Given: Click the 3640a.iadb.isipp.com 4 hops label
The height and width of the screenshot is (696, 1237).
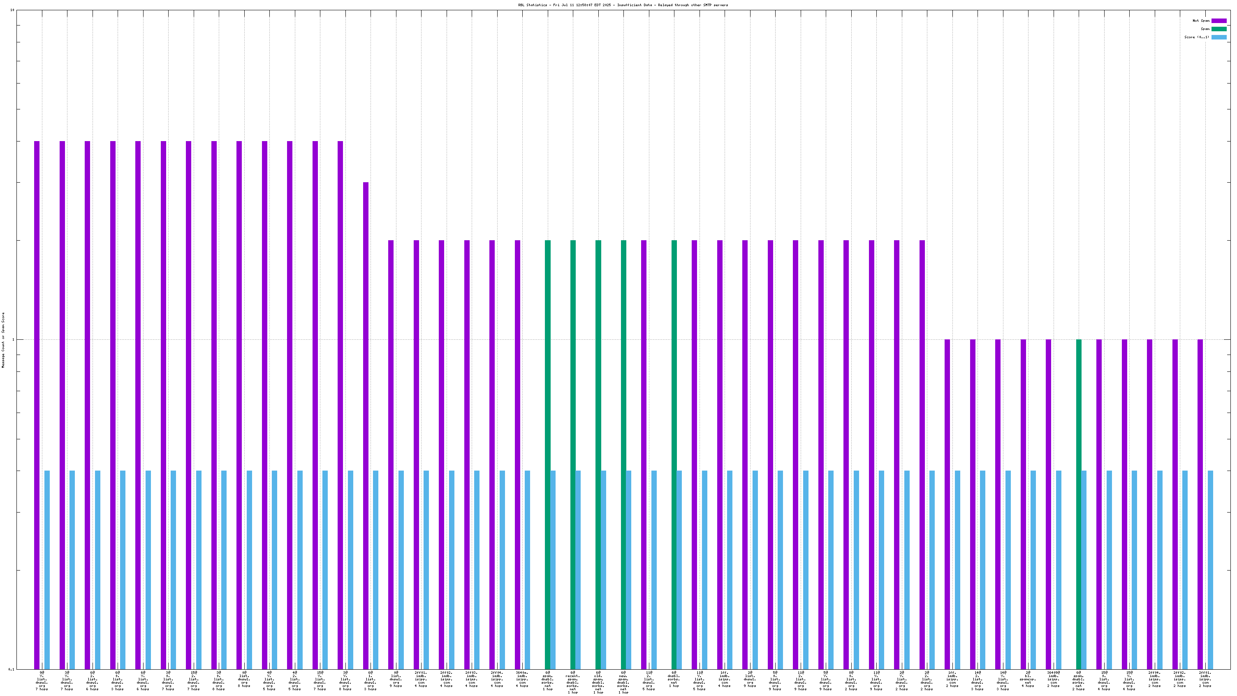Looking at the screenshot, I should point(522,679).
